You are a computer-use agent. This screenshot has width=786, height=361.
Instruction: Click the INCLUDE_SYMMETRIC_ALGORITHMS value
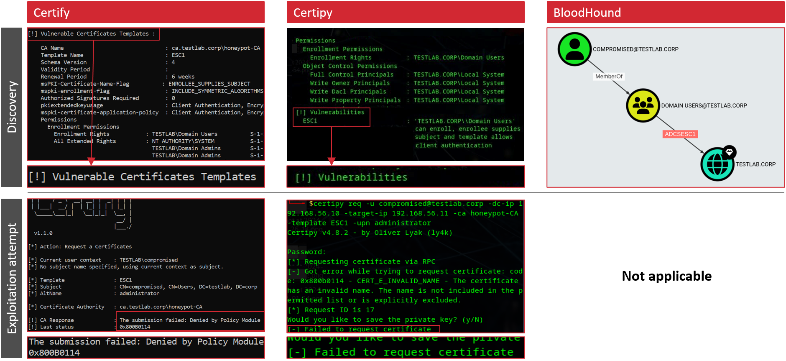click(217, 91)
